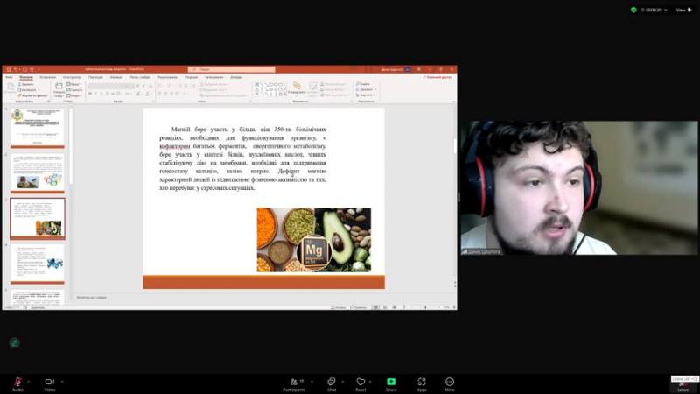Open the View layout menu
The width and height of the screenshot is (700, 394).
tap(683, 10)
